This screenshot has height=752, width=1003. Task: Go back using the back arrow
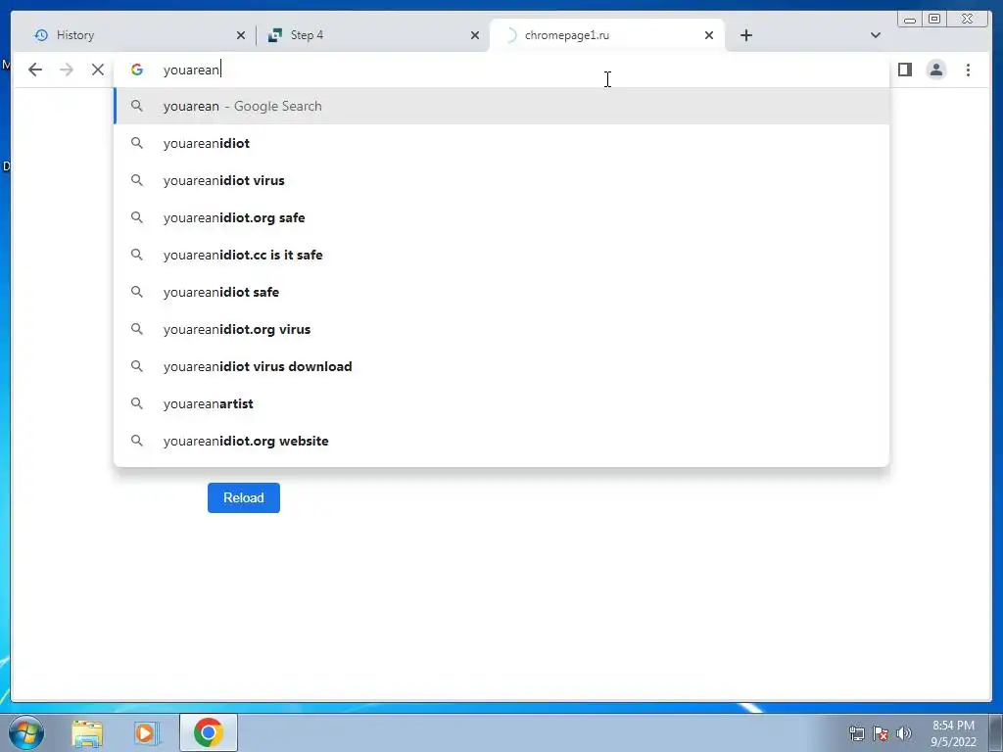(x=35, y=70)
